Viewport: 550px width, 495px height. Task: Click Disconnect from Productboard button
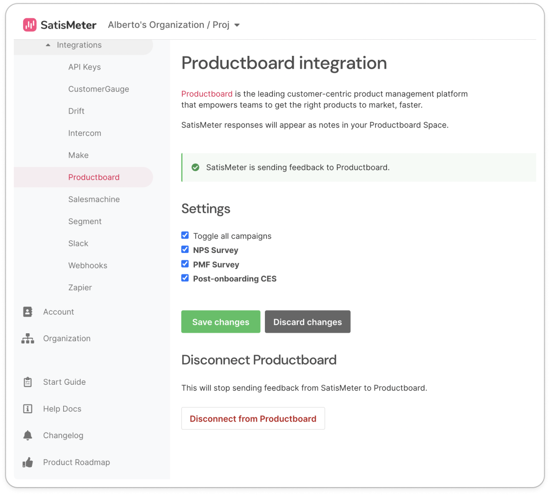tap(253, 419)
